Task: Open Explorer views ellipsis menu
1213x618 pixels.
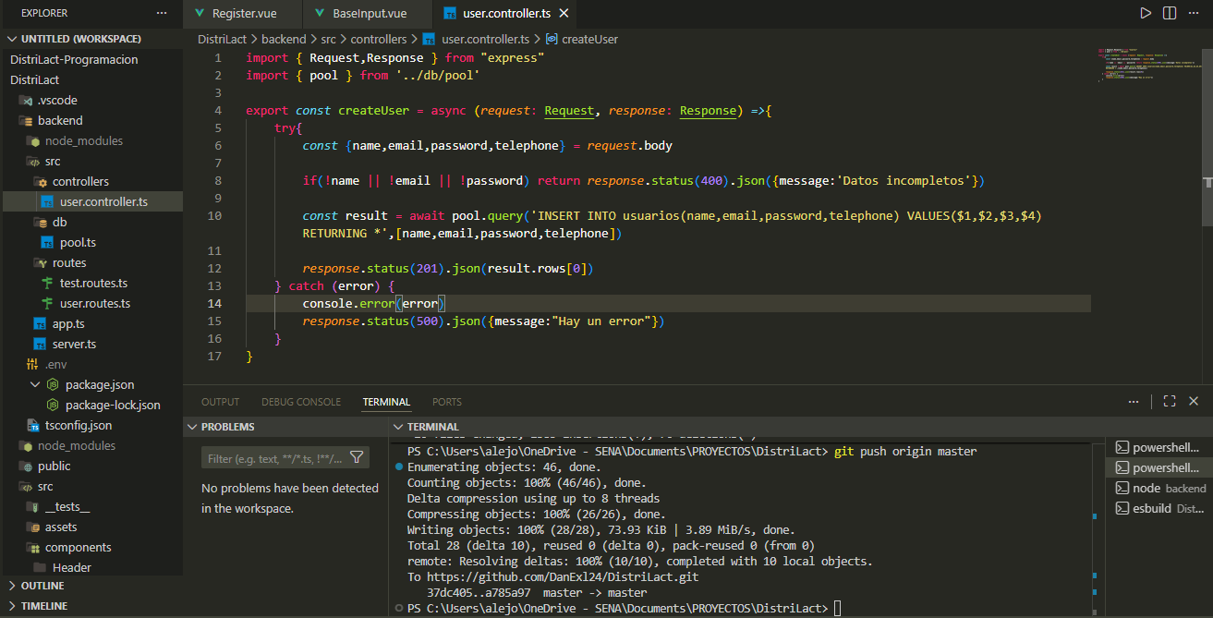Action: [163, 14]
